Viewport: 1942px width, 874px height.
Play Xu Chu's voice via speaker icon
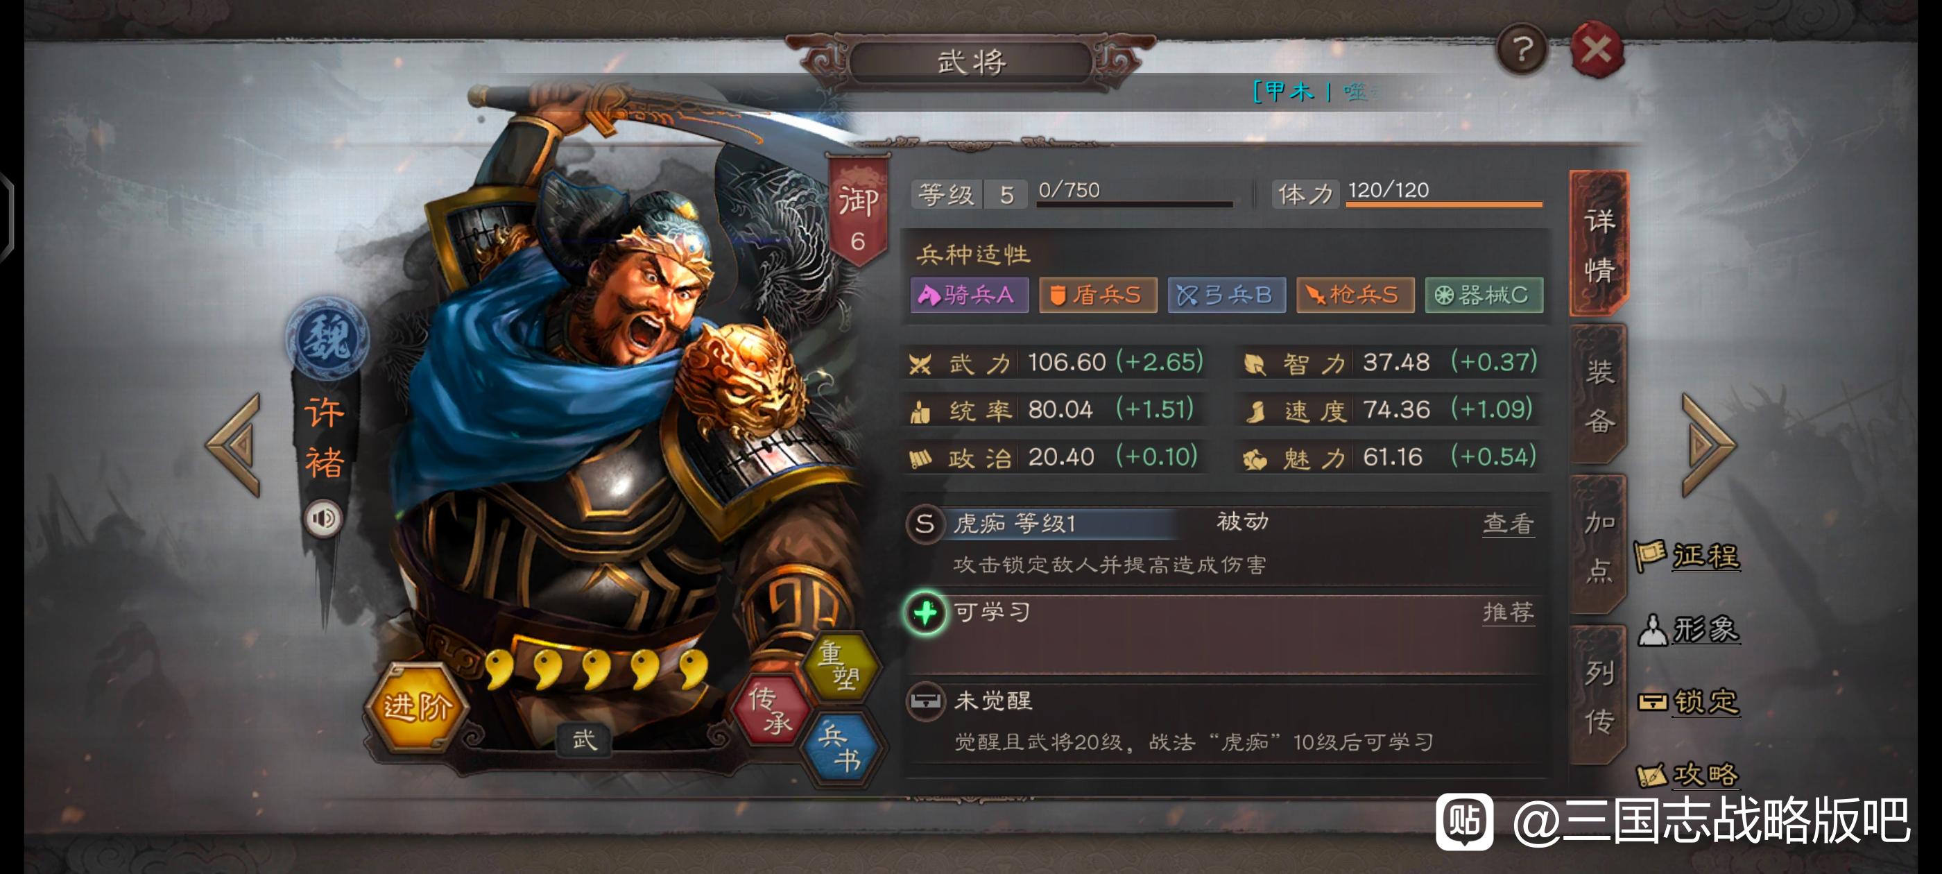click(323, 518)
